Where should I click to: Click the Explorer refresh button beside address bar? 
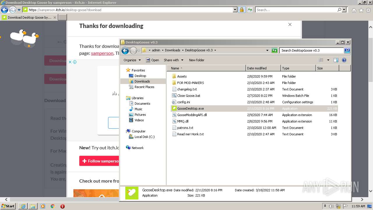click(x=275, y=50)
